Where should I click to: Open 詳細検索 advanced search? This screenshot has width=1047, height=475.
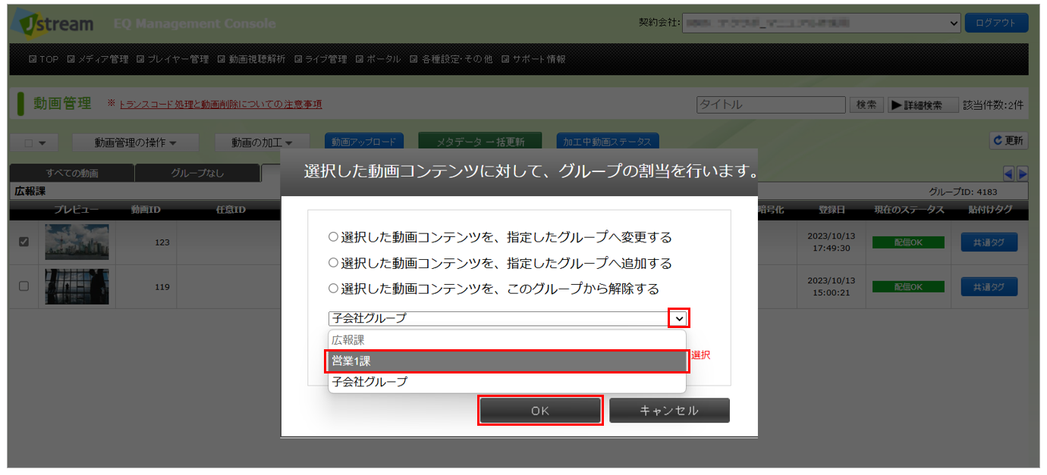coord(917,105)
